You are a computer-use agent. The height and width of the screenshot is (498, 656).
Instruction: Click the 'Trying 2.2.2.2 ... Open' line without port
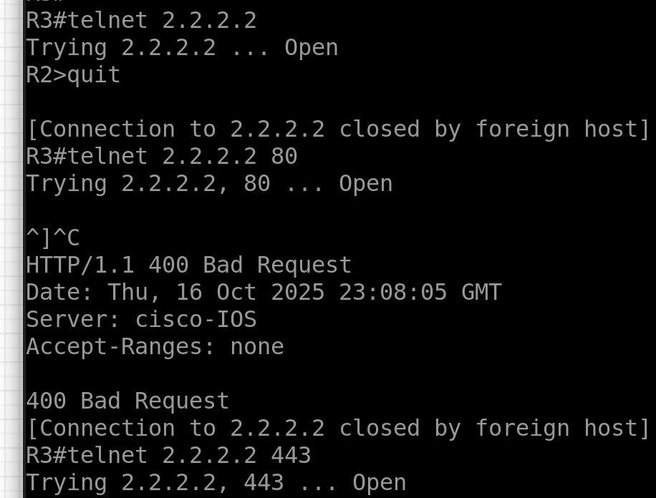click(x=182, y=47)
